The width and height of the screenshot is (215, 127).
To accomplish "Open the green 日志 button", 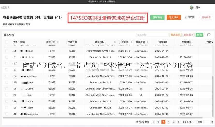I will [x=199, y=35].
